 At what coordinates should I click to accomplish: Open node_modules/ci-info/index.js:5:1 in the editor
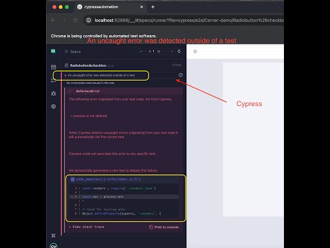(108, 179)
